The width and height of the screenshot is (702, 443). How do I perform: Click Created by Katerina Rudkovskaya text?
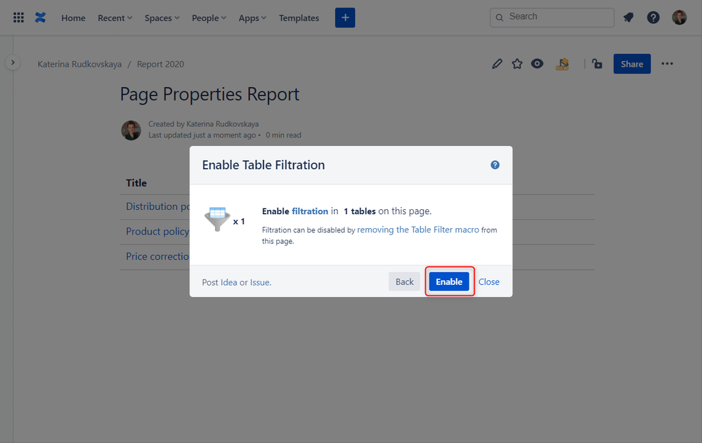point(204,124)
